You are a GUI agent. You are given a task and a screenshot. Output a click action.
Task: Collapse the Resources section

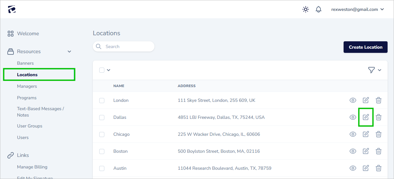(x=69, y=52)
